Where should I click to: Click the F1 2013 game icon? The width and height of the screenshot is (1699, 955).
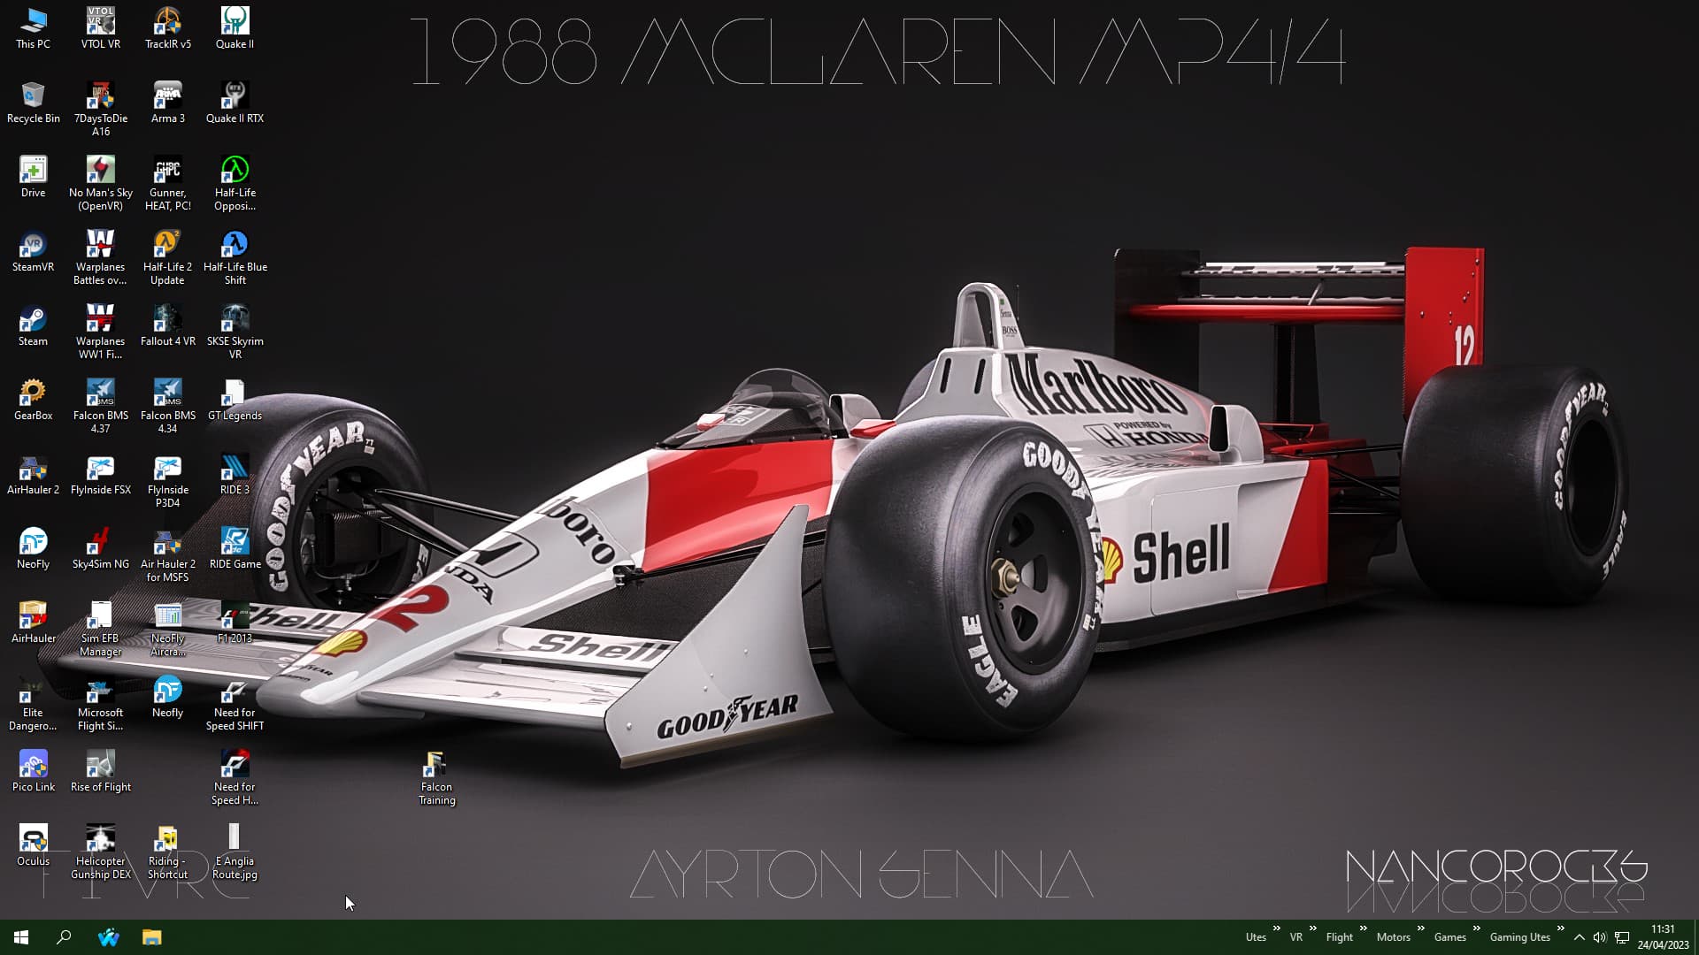[x=234, y=616]
